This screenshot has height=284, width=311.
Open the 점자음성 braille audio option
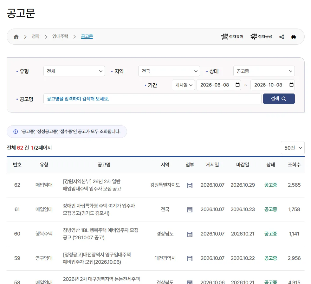[261, 37]
